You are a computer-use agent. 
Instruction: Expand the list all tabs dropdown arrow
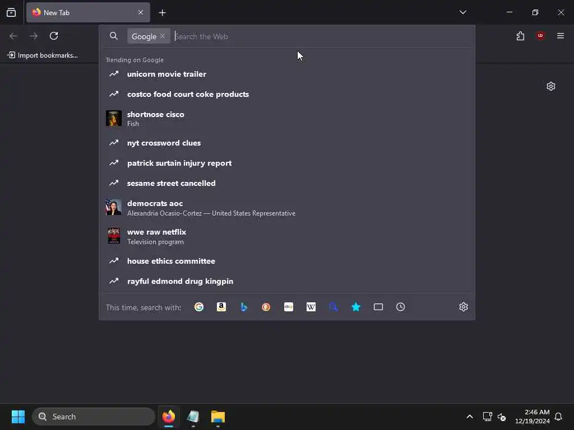[462, 12]
